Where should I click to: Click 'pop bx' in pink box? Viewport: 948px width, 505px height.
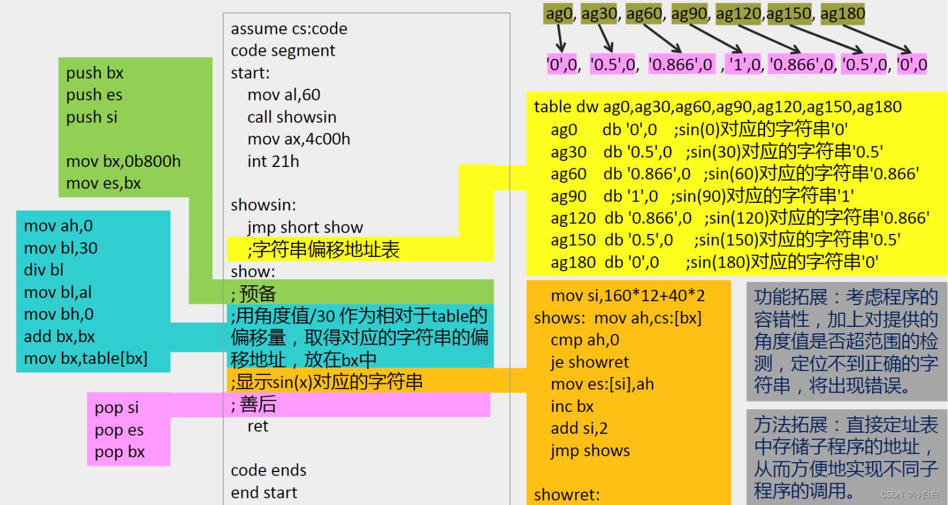pos(119,452)
